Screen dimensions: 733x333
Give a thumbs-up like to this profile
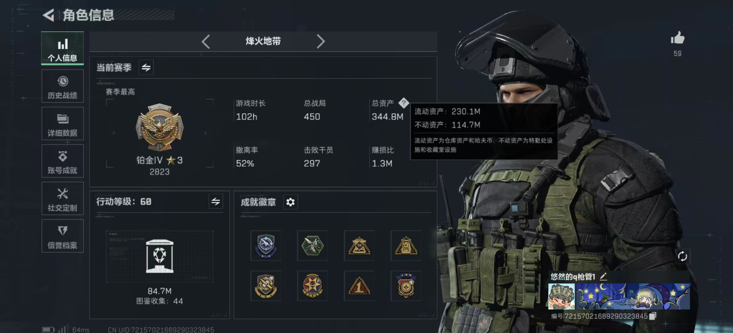pyautogui.click(x=677, y=38)
